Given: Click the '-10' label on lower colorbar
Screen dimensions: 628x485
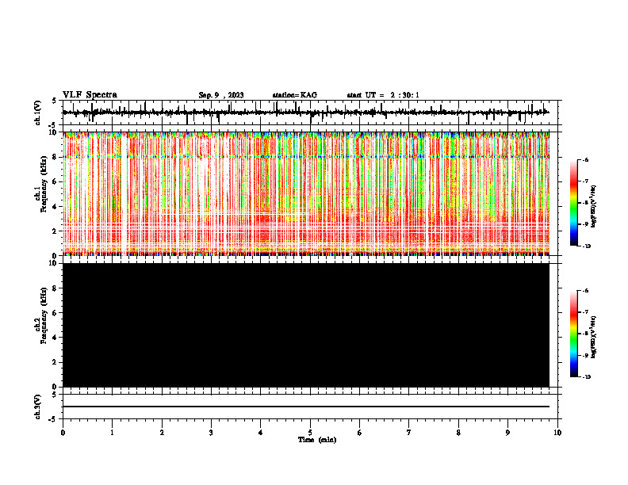Looking at the screenshot, I should 587,377.
